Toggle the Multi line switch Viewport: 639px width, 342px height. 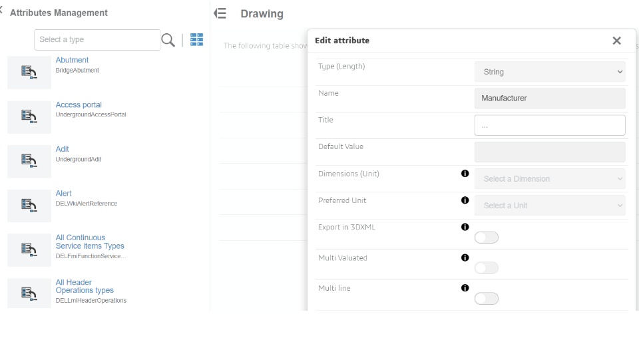point(487,298)
